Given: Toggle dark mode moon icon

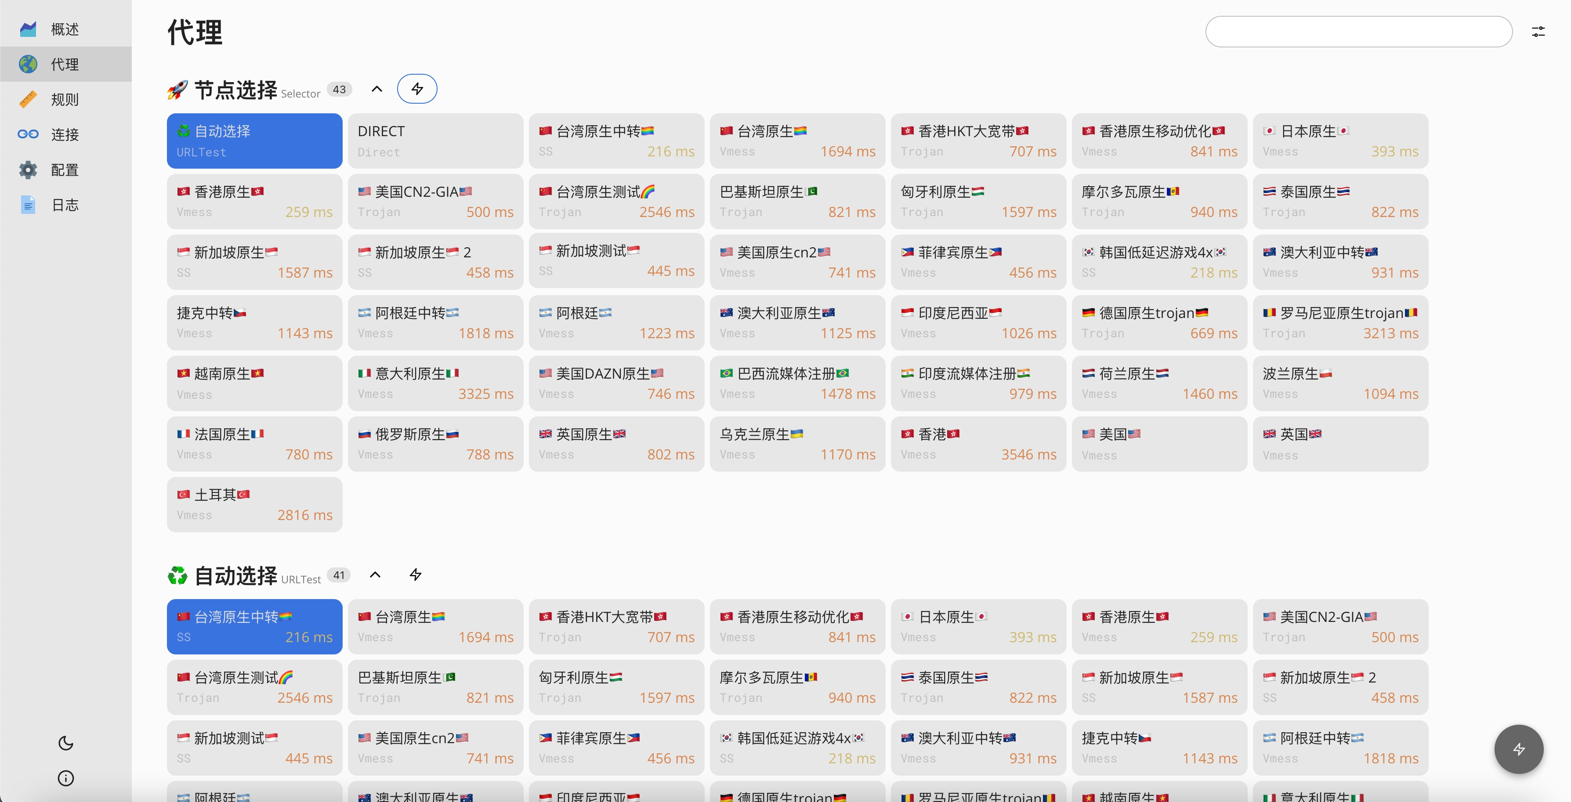Looking at the screenshot, I should point(65,743).
